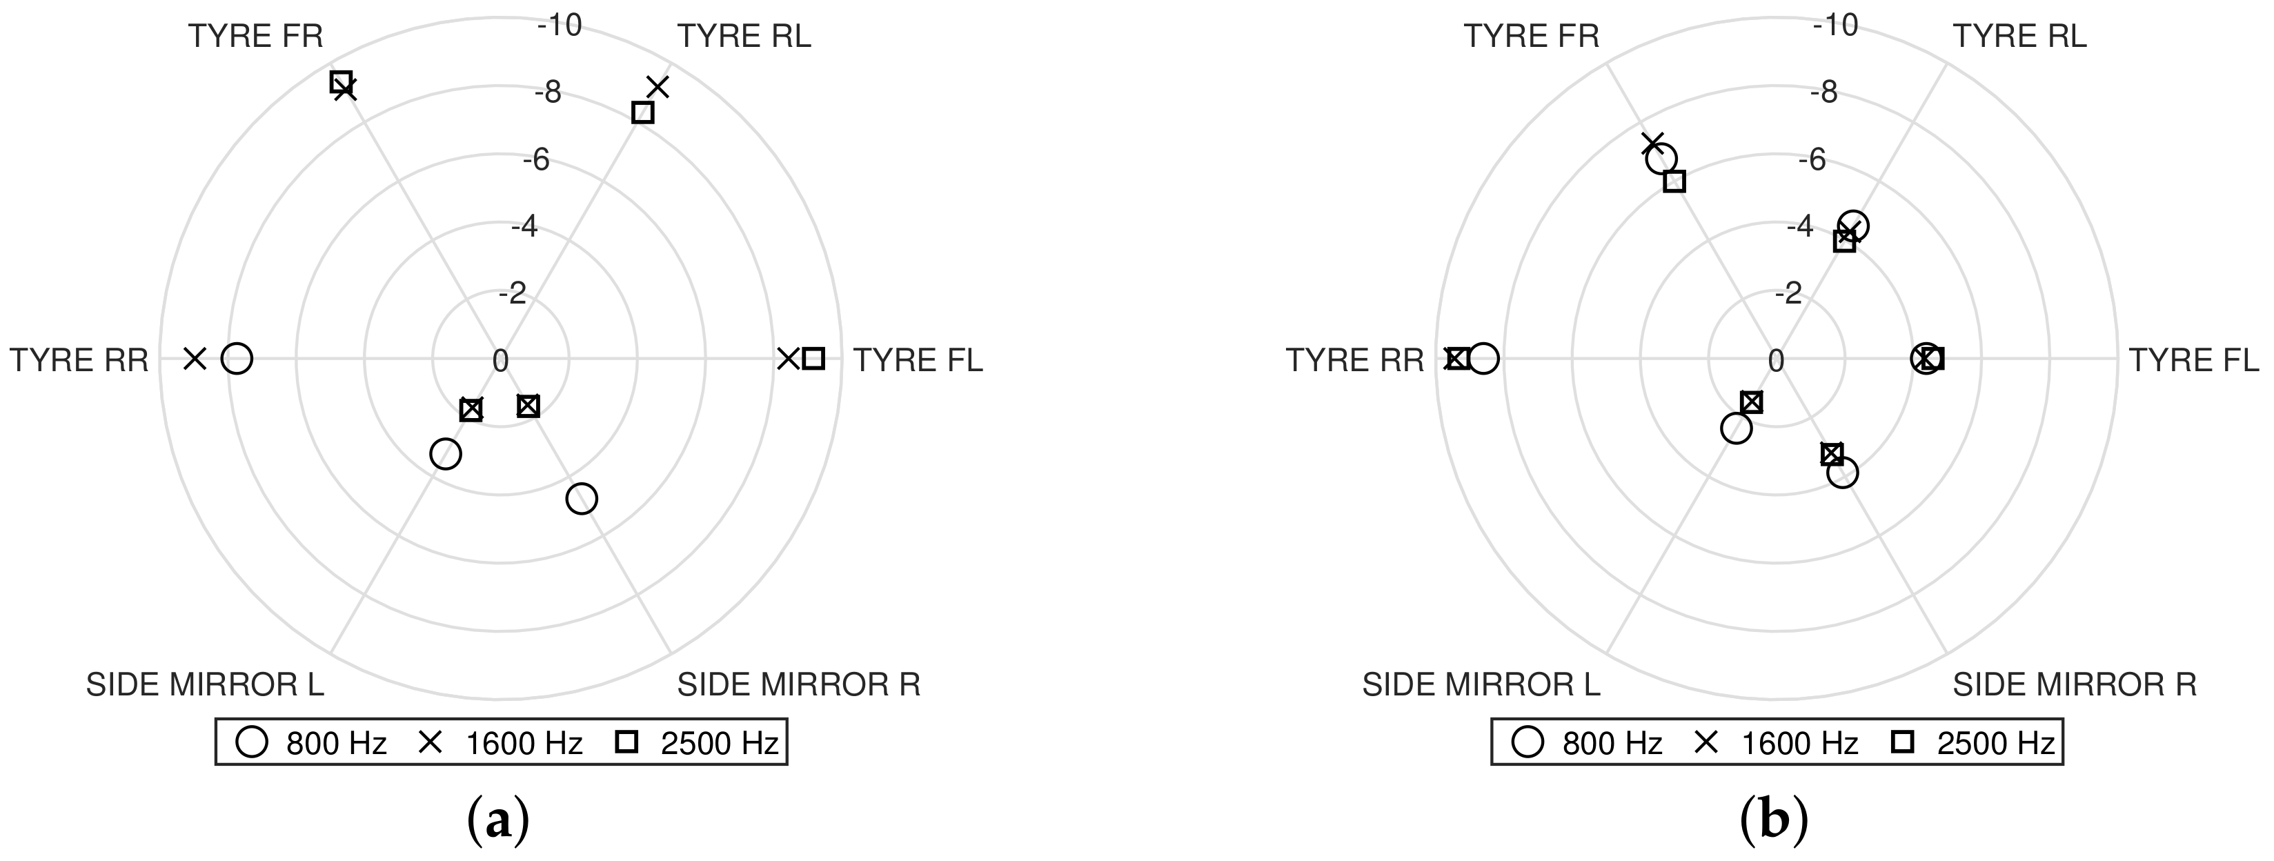Click the 1600 Hz cross at TYRE RR in plot (a)
This screenshot has height=861, width=2274.
pos(195,359)
